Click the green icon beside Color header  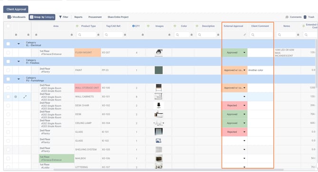tap(175, 26)
